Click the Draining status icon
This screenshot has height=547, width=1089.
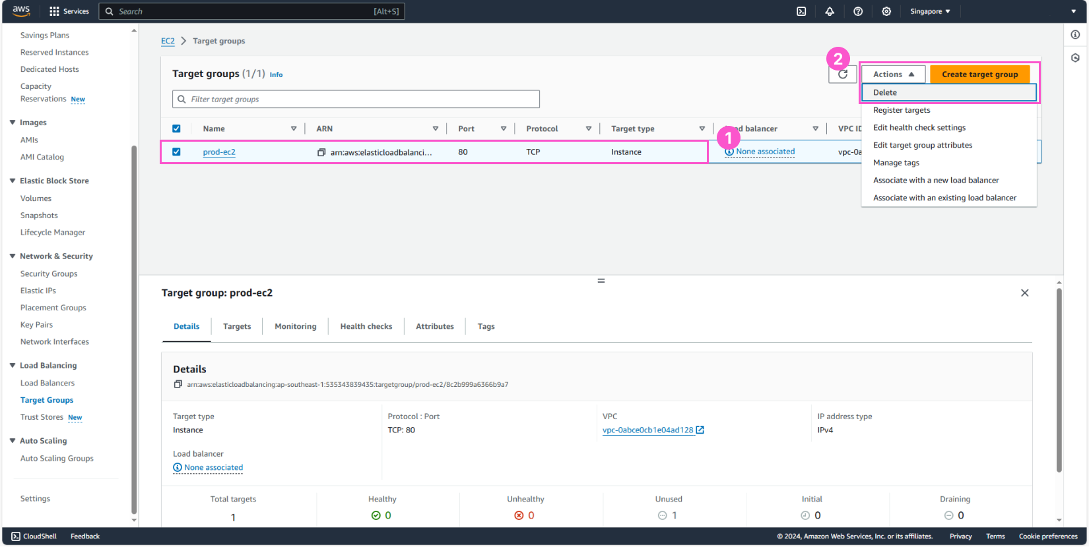[948, 515]
